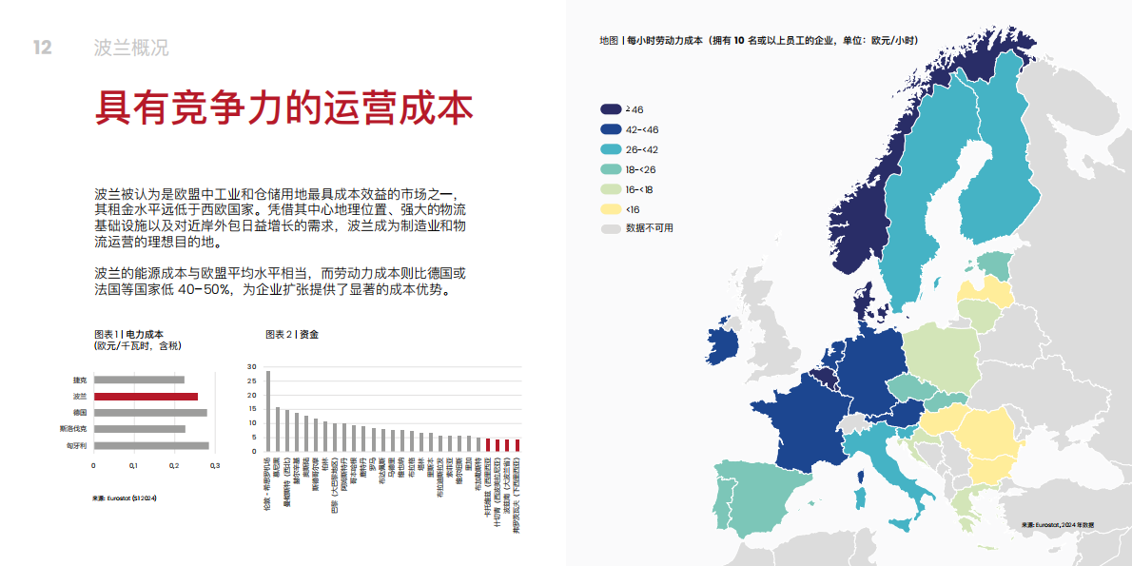Click the blue 42-<46 legend chip

[x=610, y=127]
